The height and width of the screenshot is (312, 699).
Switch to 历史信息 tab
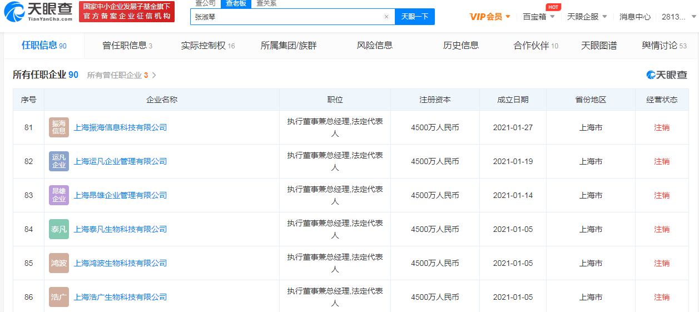(x=461, y=46)
